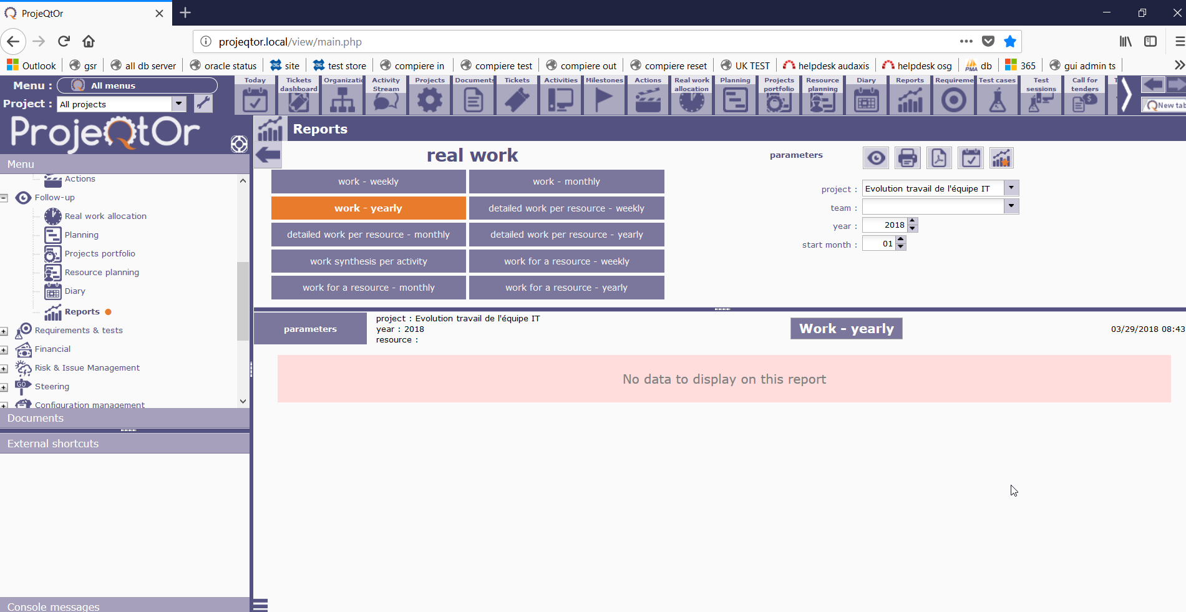
Task: Select the work - monthly report
Action: (566, 182)
